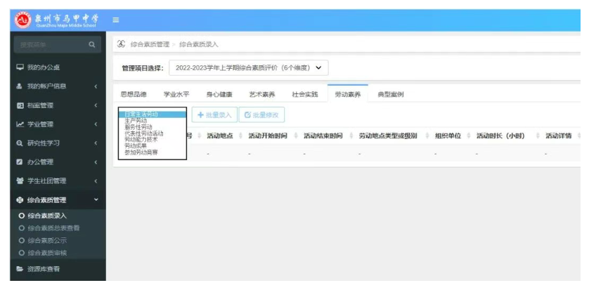Viewport: 589px width, 297px height.
Task: Select 综合素质总表查看 submenu item
Action: (53, 228)
